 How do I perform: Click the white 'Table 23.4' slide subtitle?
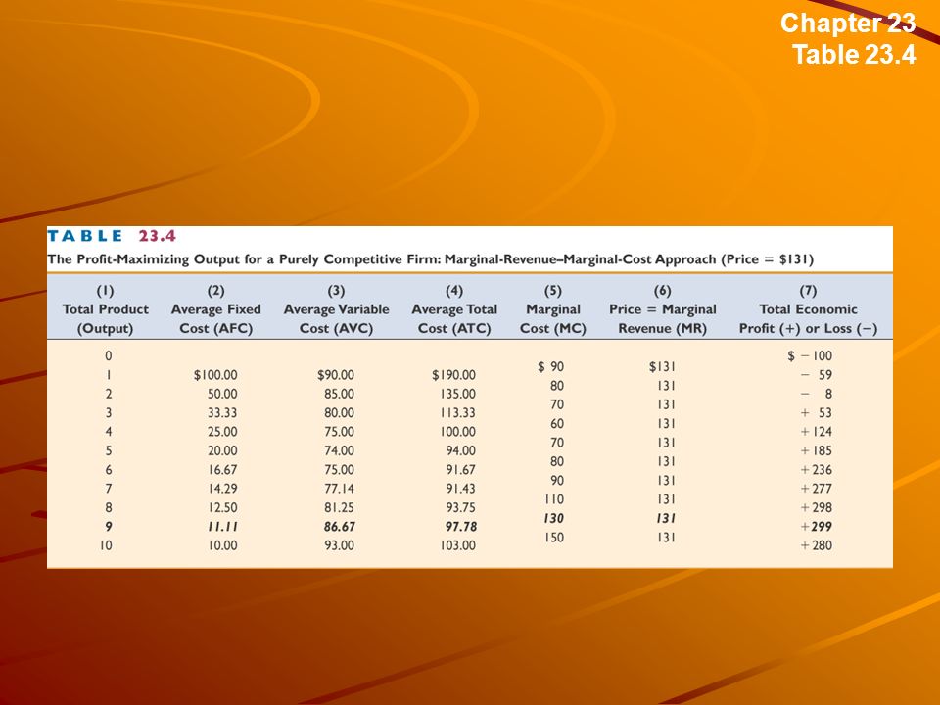(x=854, y=54)
